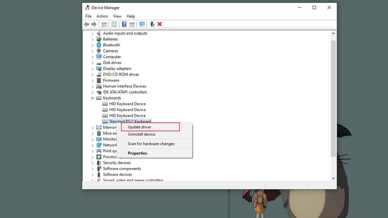Open the Action menu
This screenshot has height=218, width=388.
tap(102, 16)
